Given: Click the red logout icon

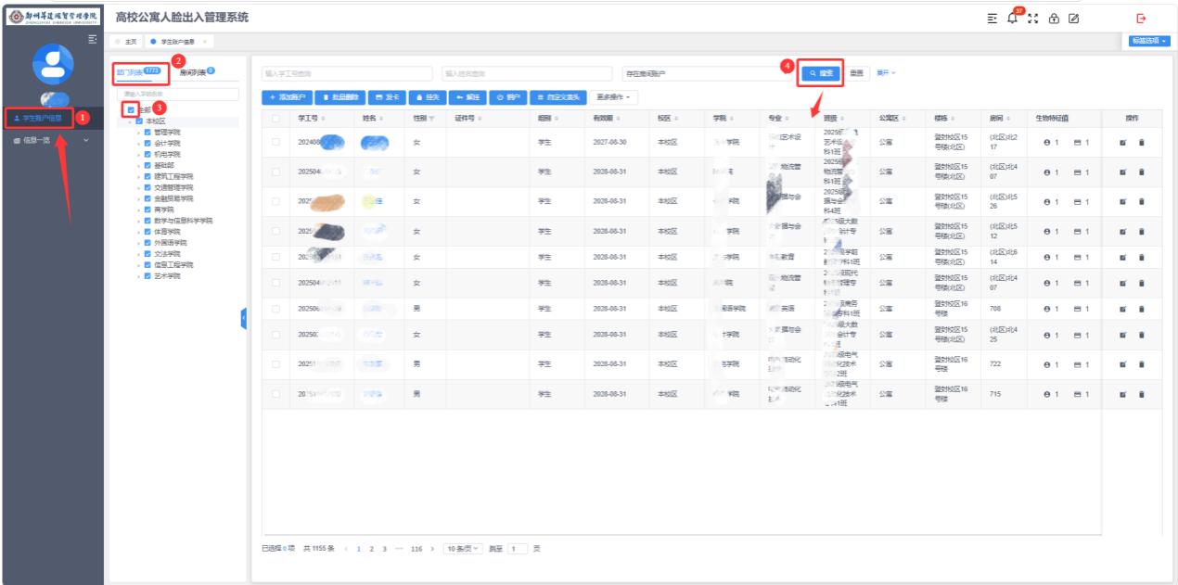Looking at the screenshot, I should pos(1141,19).
